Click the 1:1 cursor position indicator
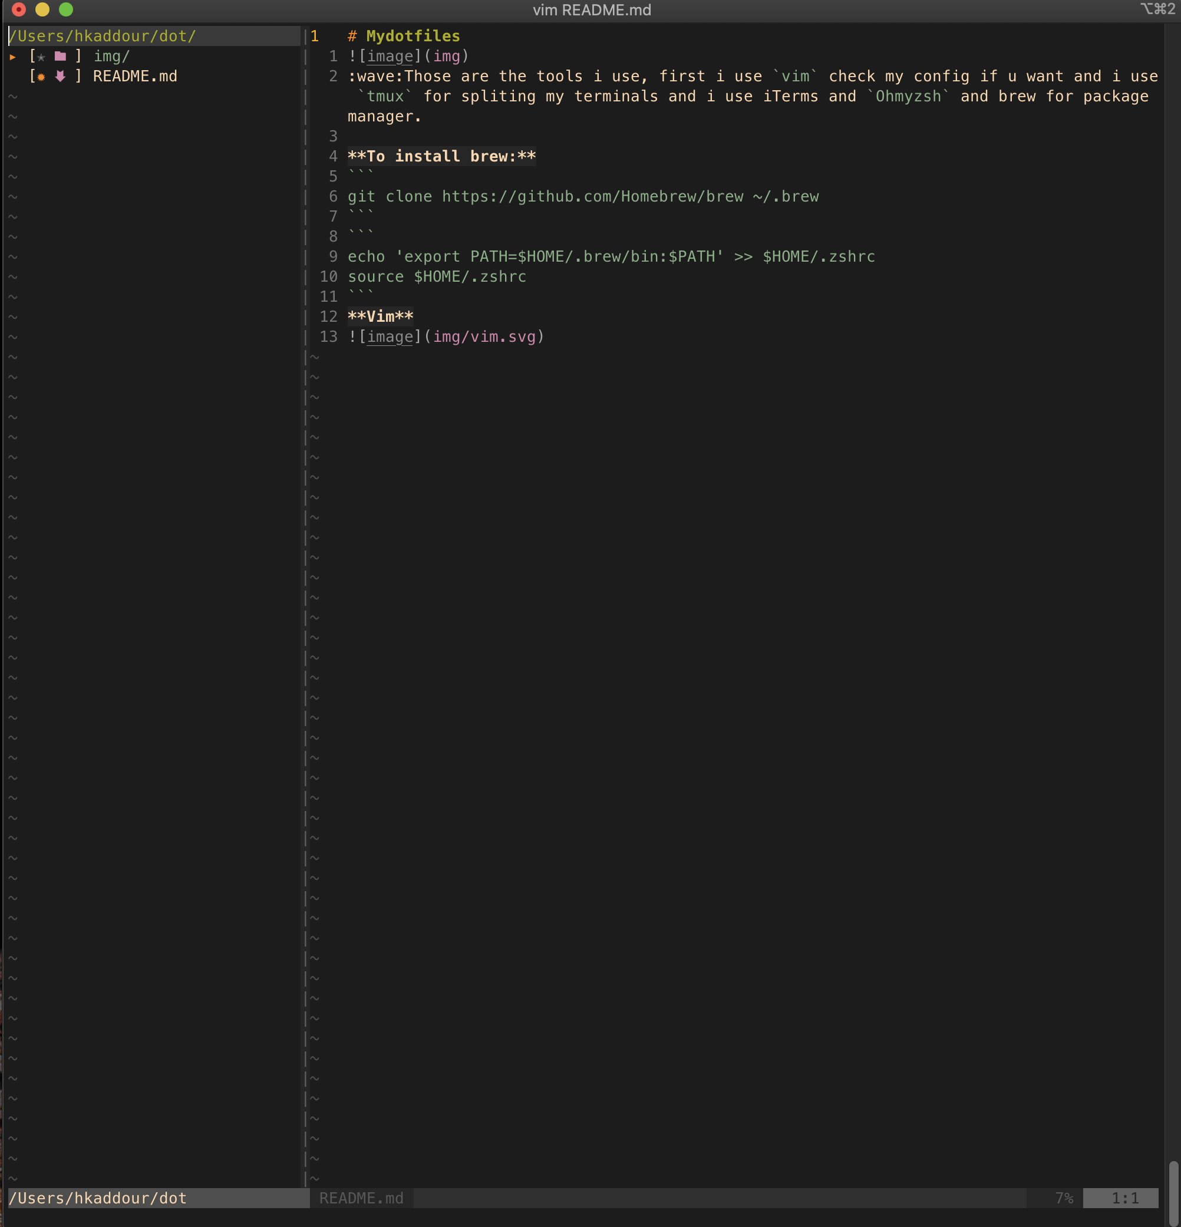This screenshot has height=1227, width=1181. click(x=1124, y=1198)
